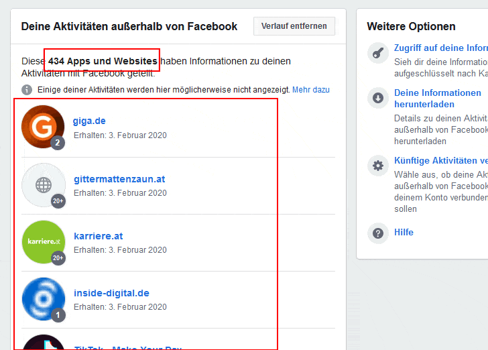The height and width of the screenshot is (350, 488).
Task: Click the question mark help icon
Action: 378,233
